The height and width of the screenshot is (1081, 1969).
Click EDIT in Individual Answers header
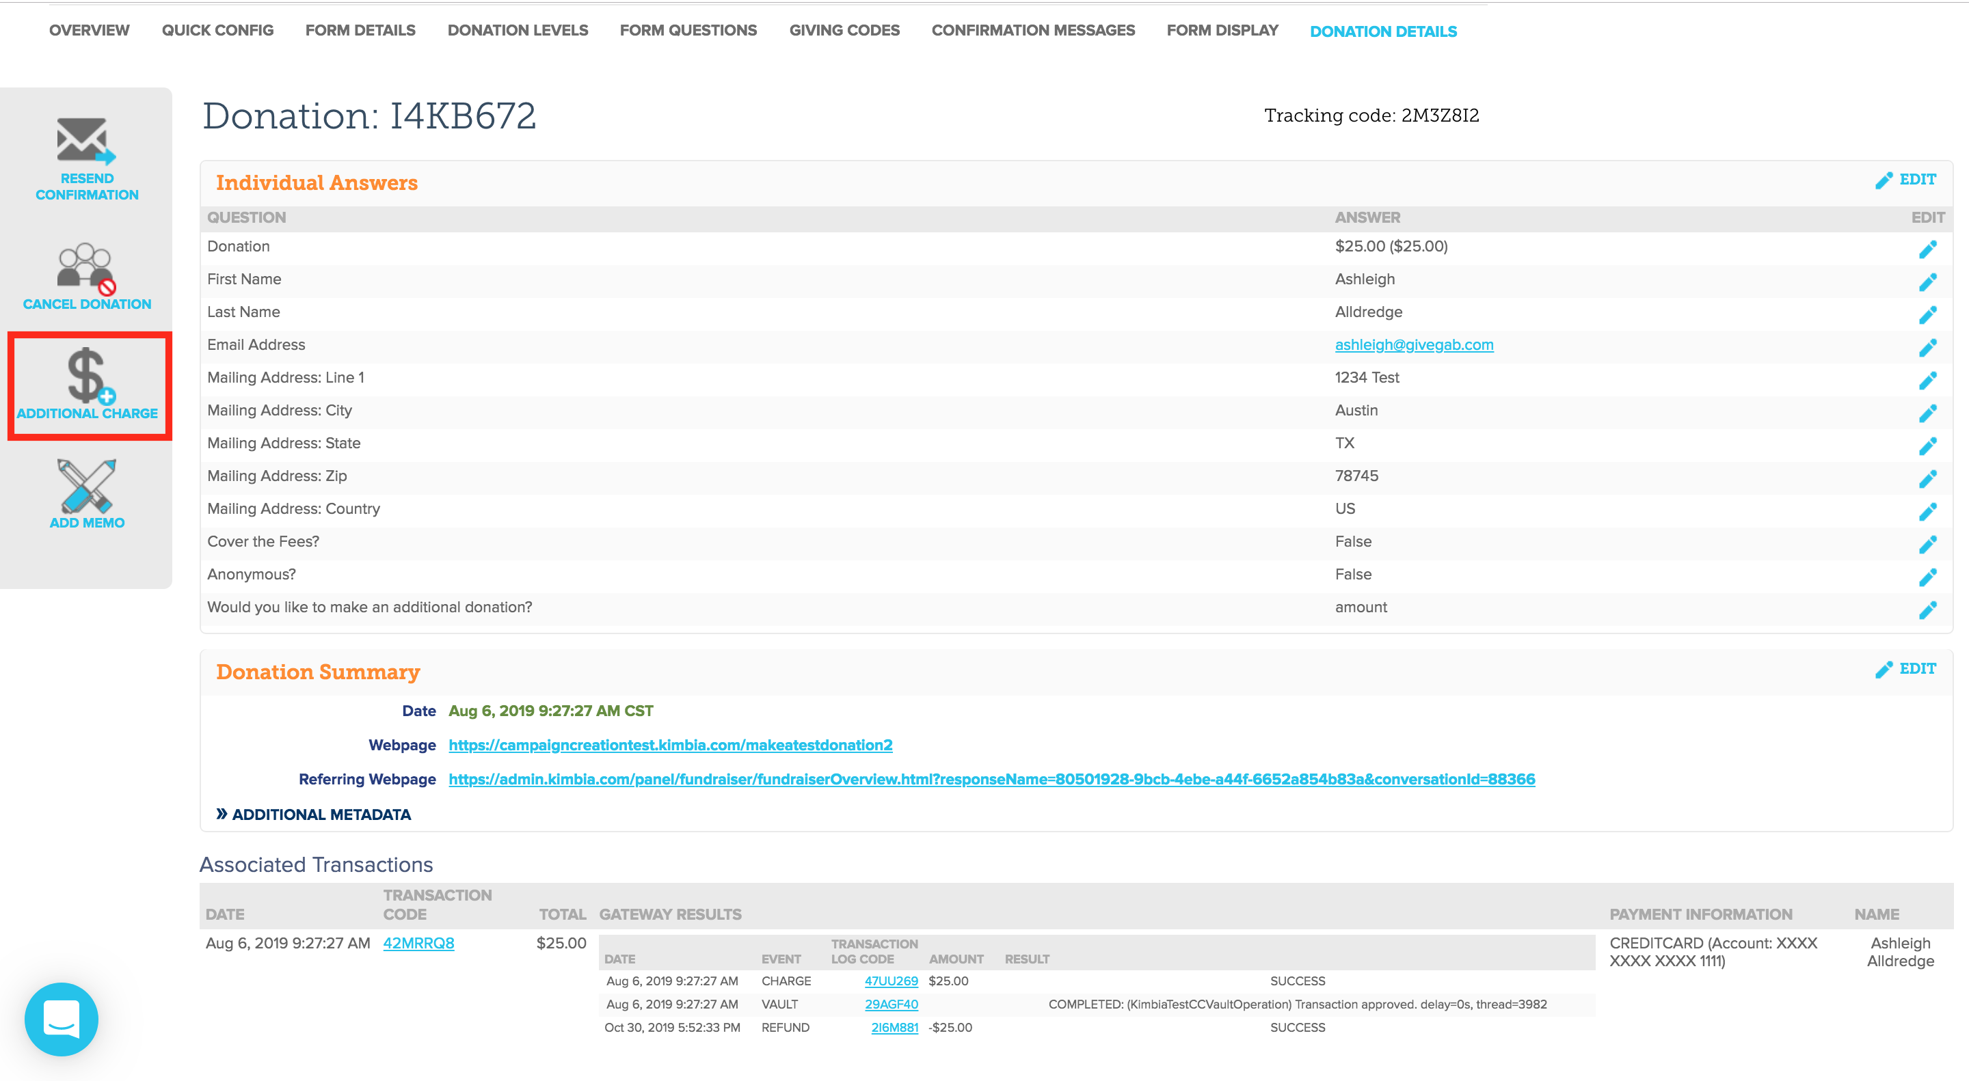1905,180
